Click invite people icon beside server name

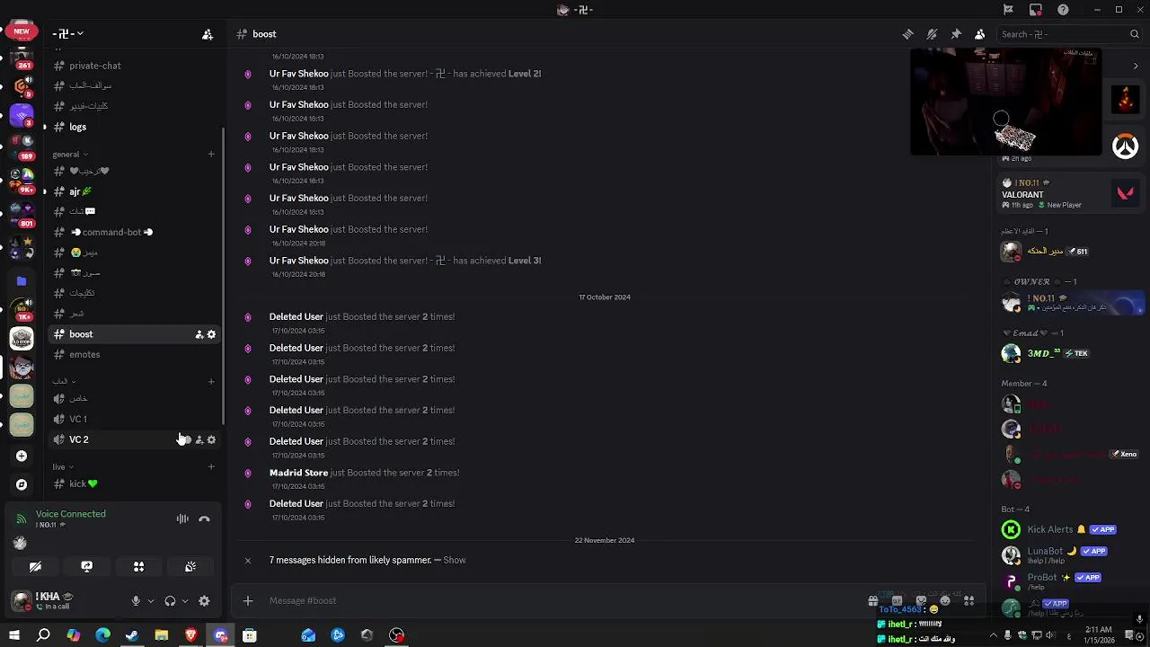[x=208, y=34]
